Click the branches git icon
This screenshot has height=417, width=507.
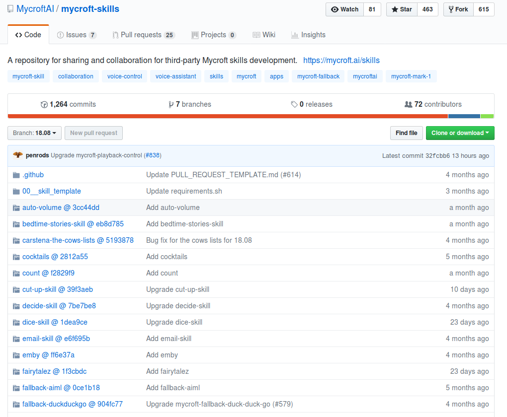click(171, 104)
